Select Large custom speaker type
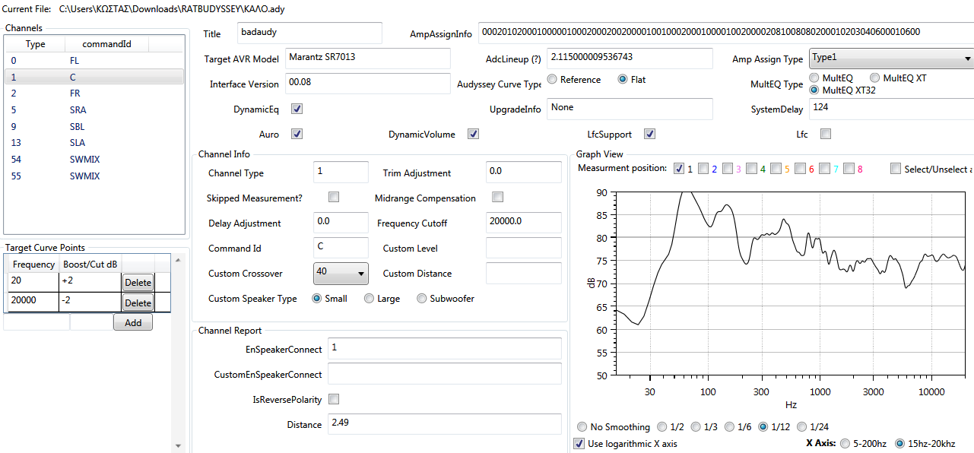 pyautogui.click(x=370, y=299)
